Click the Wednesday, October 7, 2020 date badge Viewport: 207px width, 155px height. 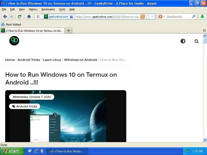[32, 97]
